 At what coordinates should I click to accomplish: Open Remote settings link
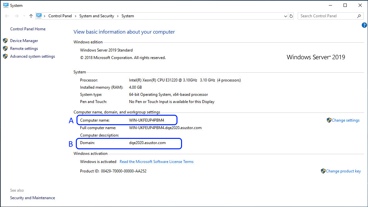point(24,49)
